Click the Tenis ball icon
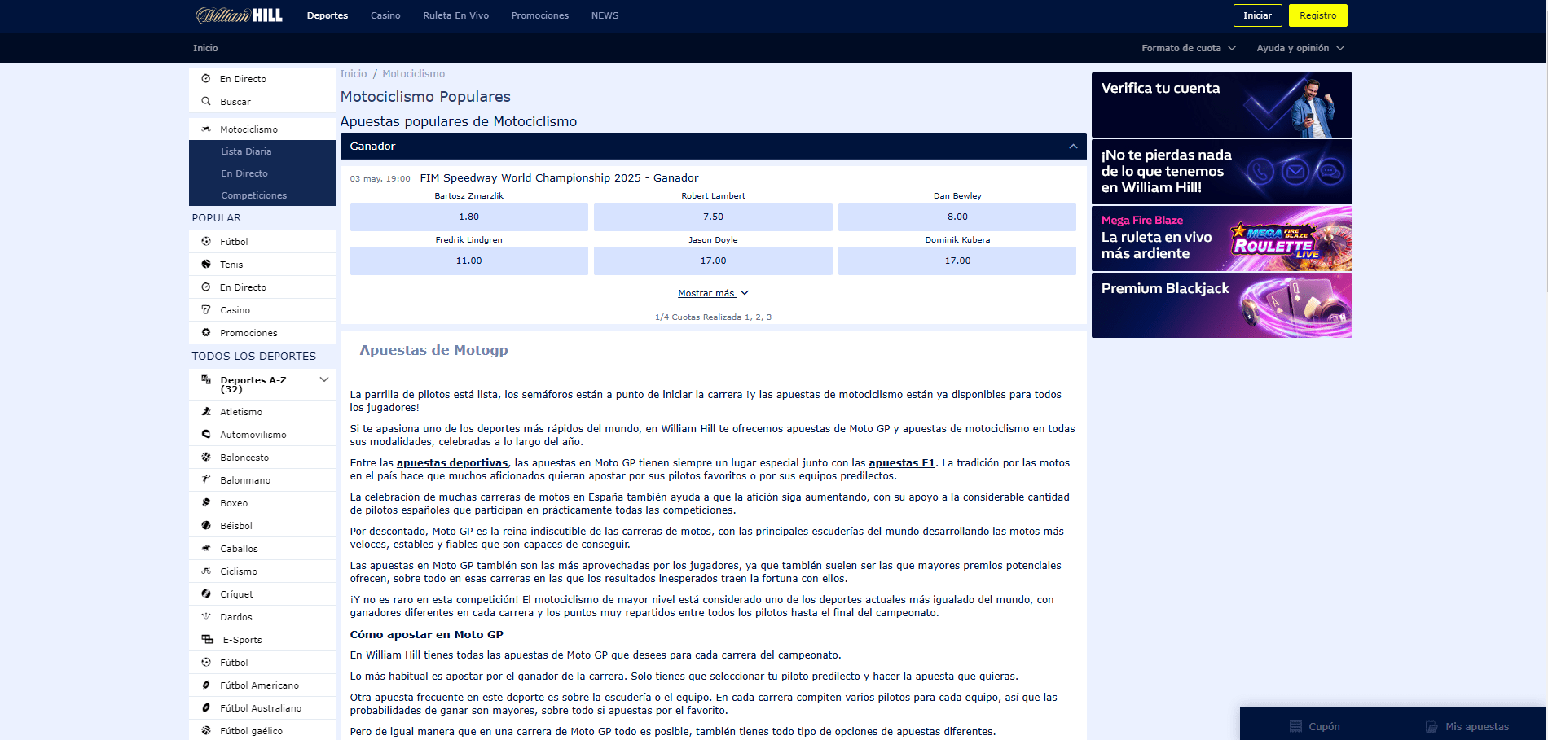 (x=206, y=265)
